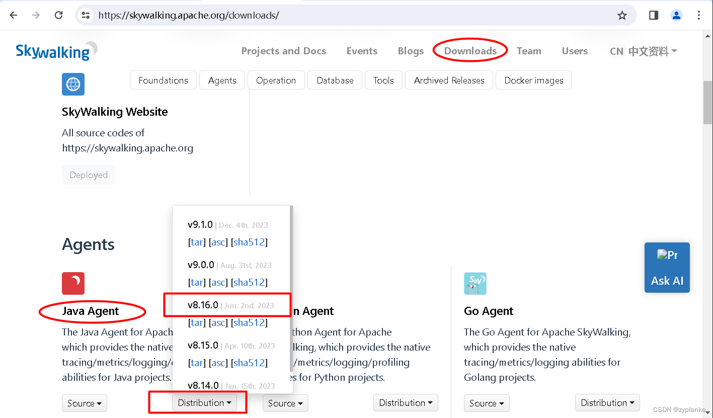The height and width of the screenshot is (418, 713).
Task: Download the v9.1.0 tar archive link
Action: (196, 242)
